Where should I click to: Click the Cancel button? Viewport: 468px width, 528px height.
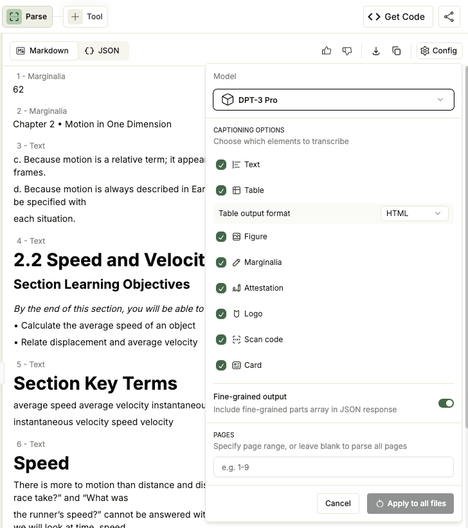(337, 504)
